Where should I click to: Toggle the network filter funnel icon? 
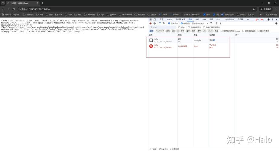(x=160, y=23)
